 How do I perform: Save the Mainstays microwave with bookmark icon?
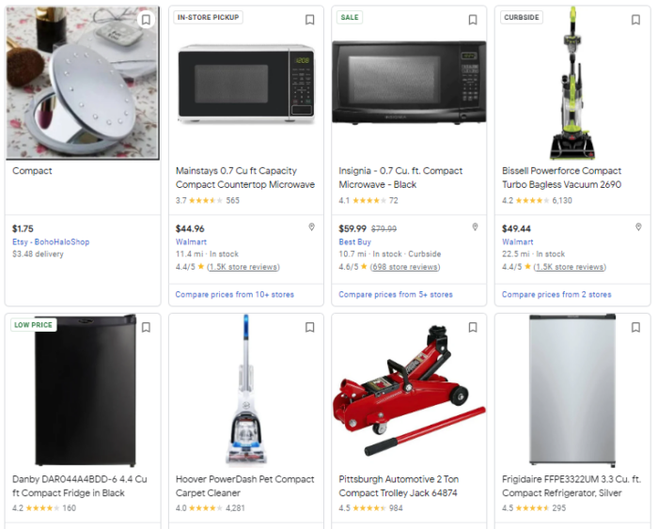tap(309, 20)
